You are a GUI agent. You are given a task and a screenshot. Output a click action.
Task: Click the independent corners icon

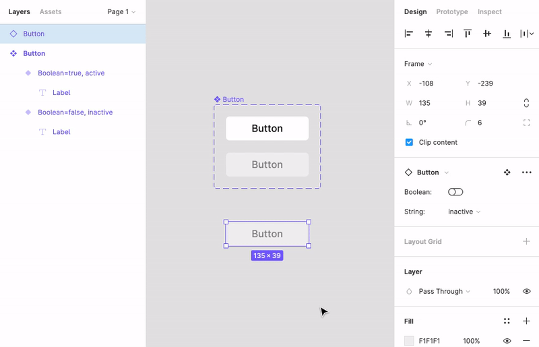(x=526, y=123)
